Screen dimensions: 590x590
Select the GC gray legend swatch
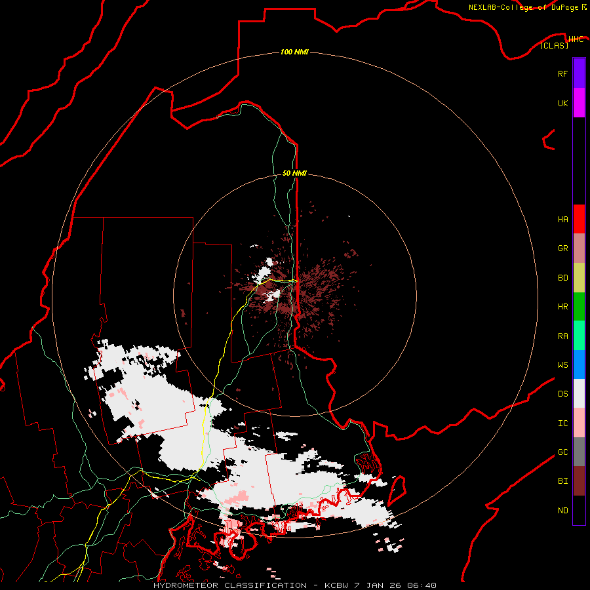coord(579,452)
